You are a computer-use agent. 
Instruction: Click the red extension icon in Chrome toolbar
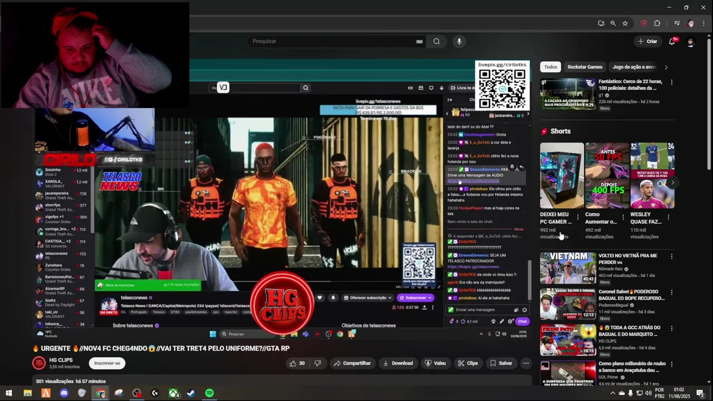(x=644, y=23)
